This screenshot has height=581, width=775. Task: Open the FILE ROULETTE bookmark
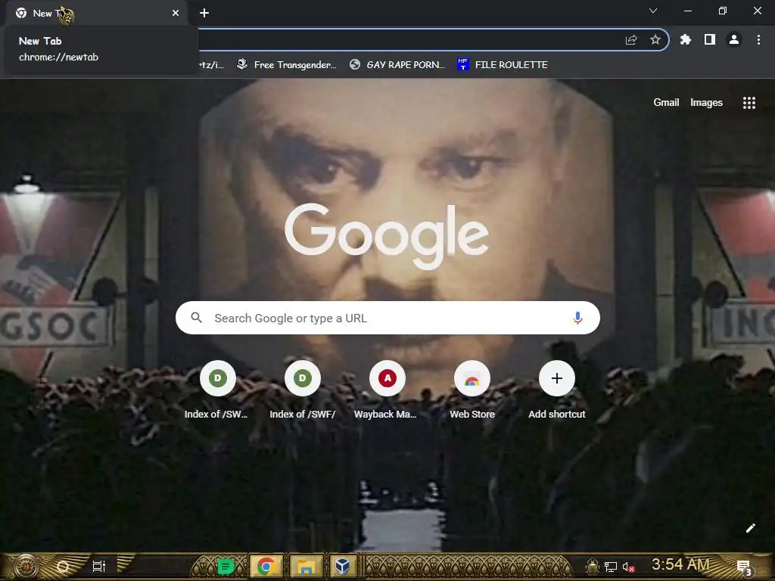[503, 65]
